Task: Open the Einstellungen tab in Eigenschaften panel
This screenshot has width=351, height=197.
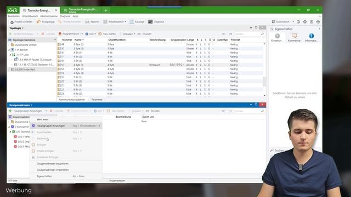Action: point(277,37)
